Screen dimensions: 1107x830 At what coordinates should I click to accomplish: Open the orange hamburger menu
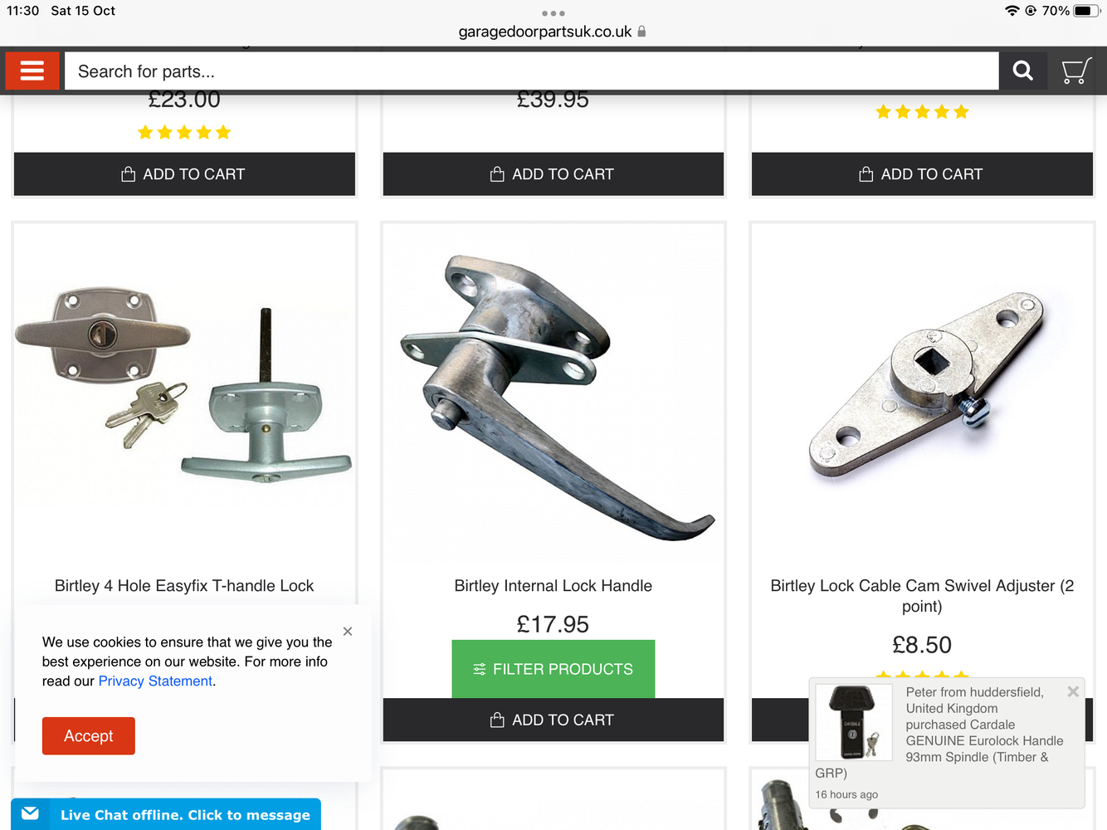(x=32, y=71)
